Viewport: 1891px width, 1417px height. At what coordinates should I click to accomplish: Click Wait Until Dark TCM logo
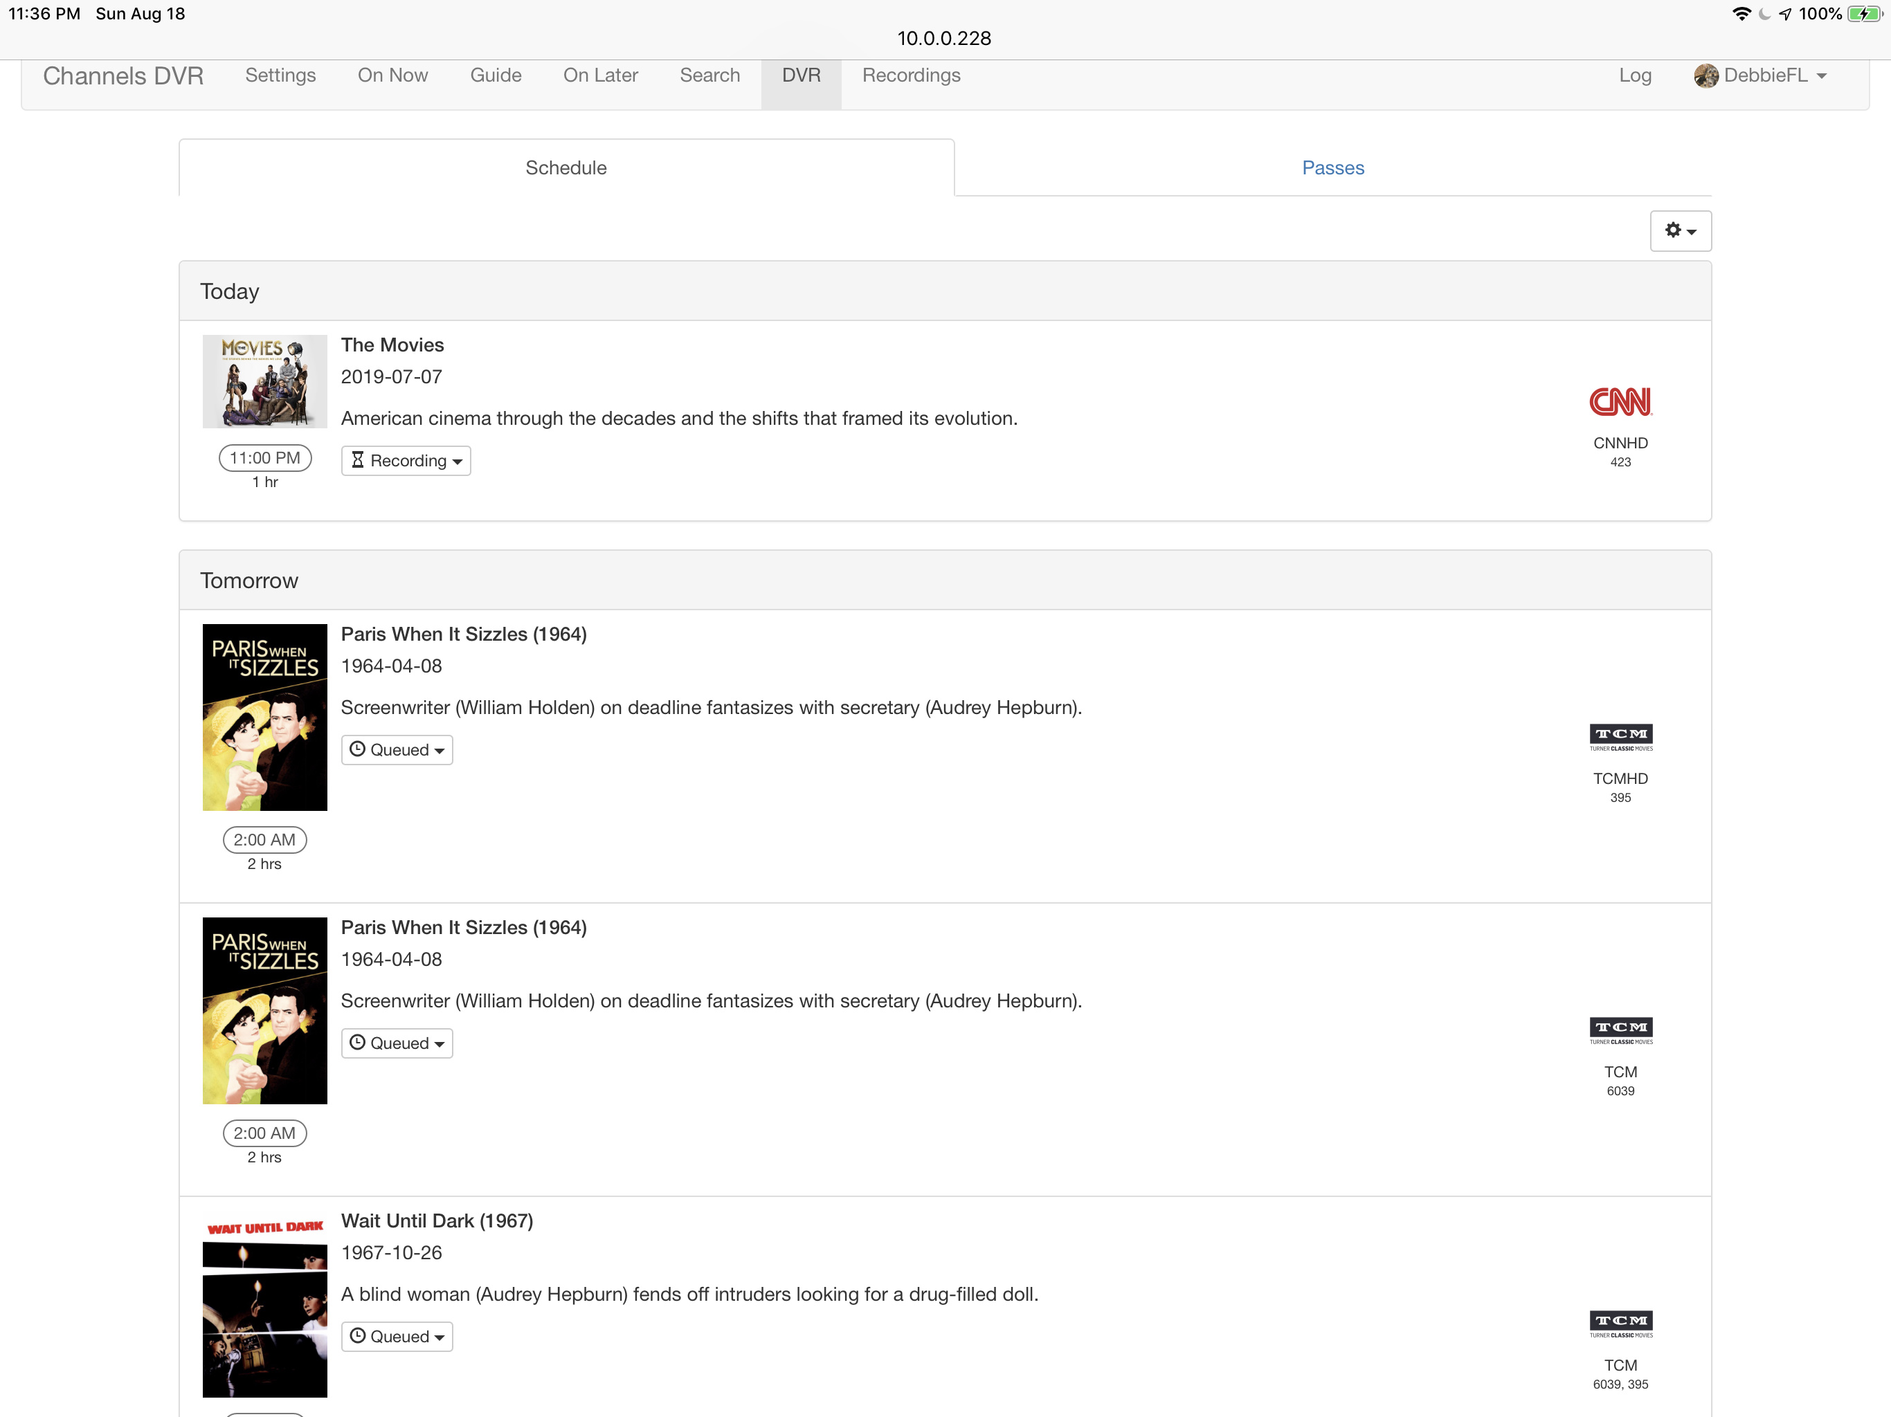point(1620,1323)
